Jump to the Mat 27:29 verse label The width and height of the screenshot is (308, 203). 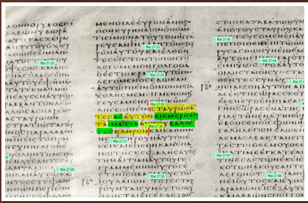click(x=65, y=169)
